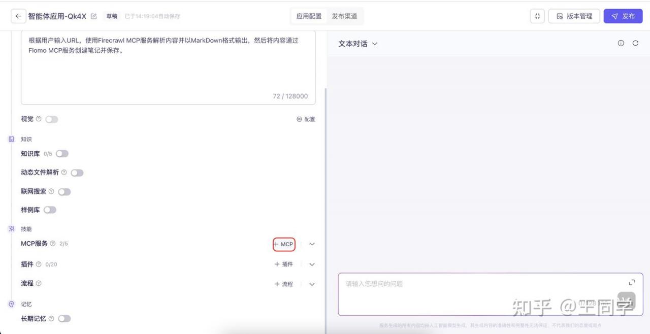The height and width of the screenshot is (334, 650).
Task: Toggle 长期记忆 switch
Action: pos(64,319)
